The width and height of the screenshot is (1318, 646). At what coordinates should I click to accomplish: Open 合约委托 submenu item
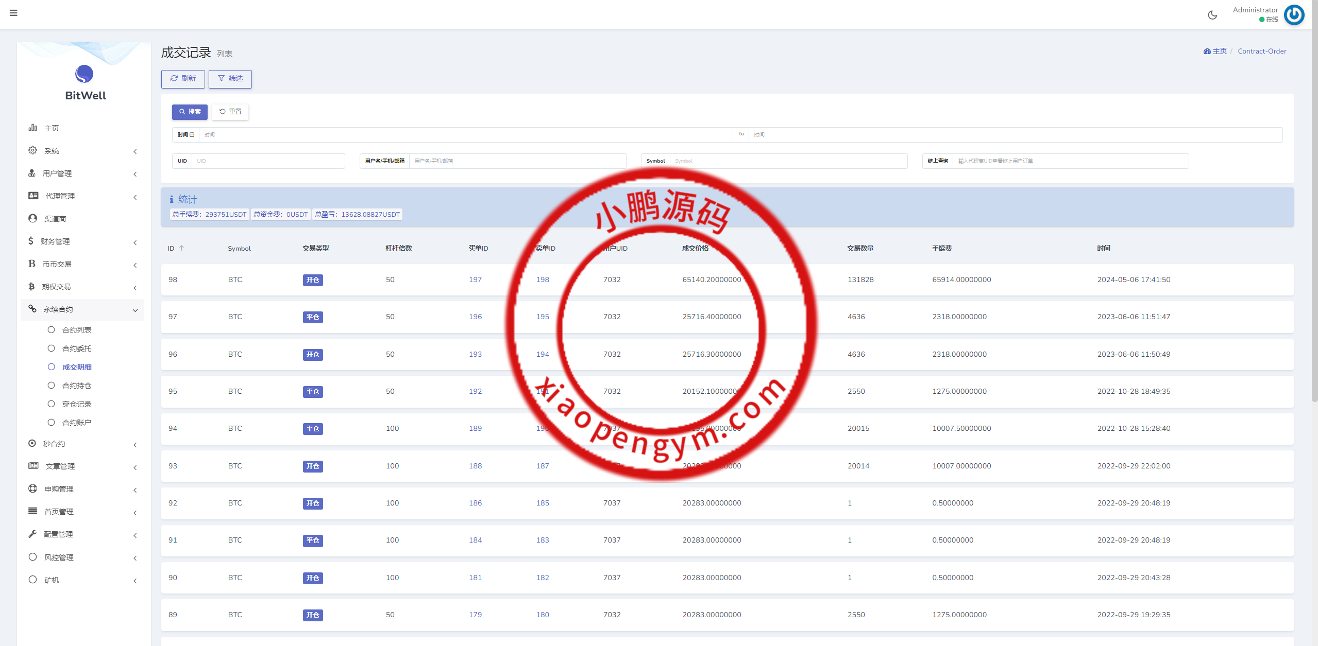pos(77,348)
